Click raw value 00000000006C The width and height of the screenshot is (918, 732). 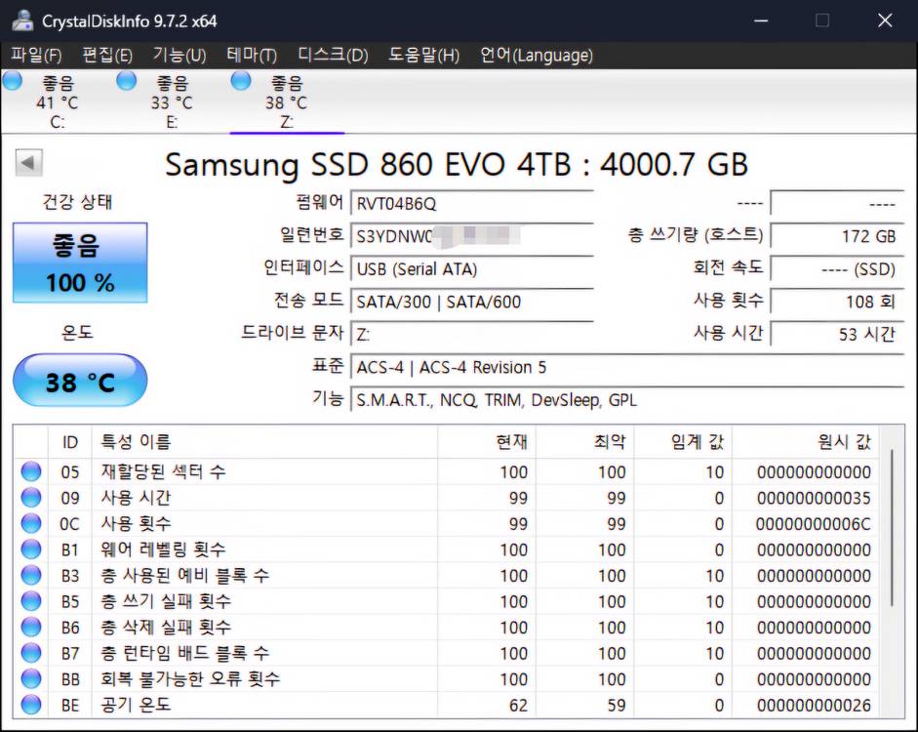point(814,523)
